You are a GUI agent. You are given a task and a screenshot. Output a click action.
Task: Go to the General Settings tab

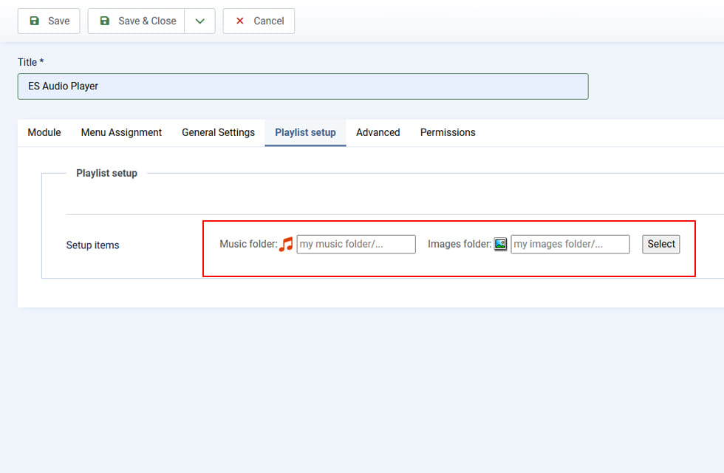218,133
